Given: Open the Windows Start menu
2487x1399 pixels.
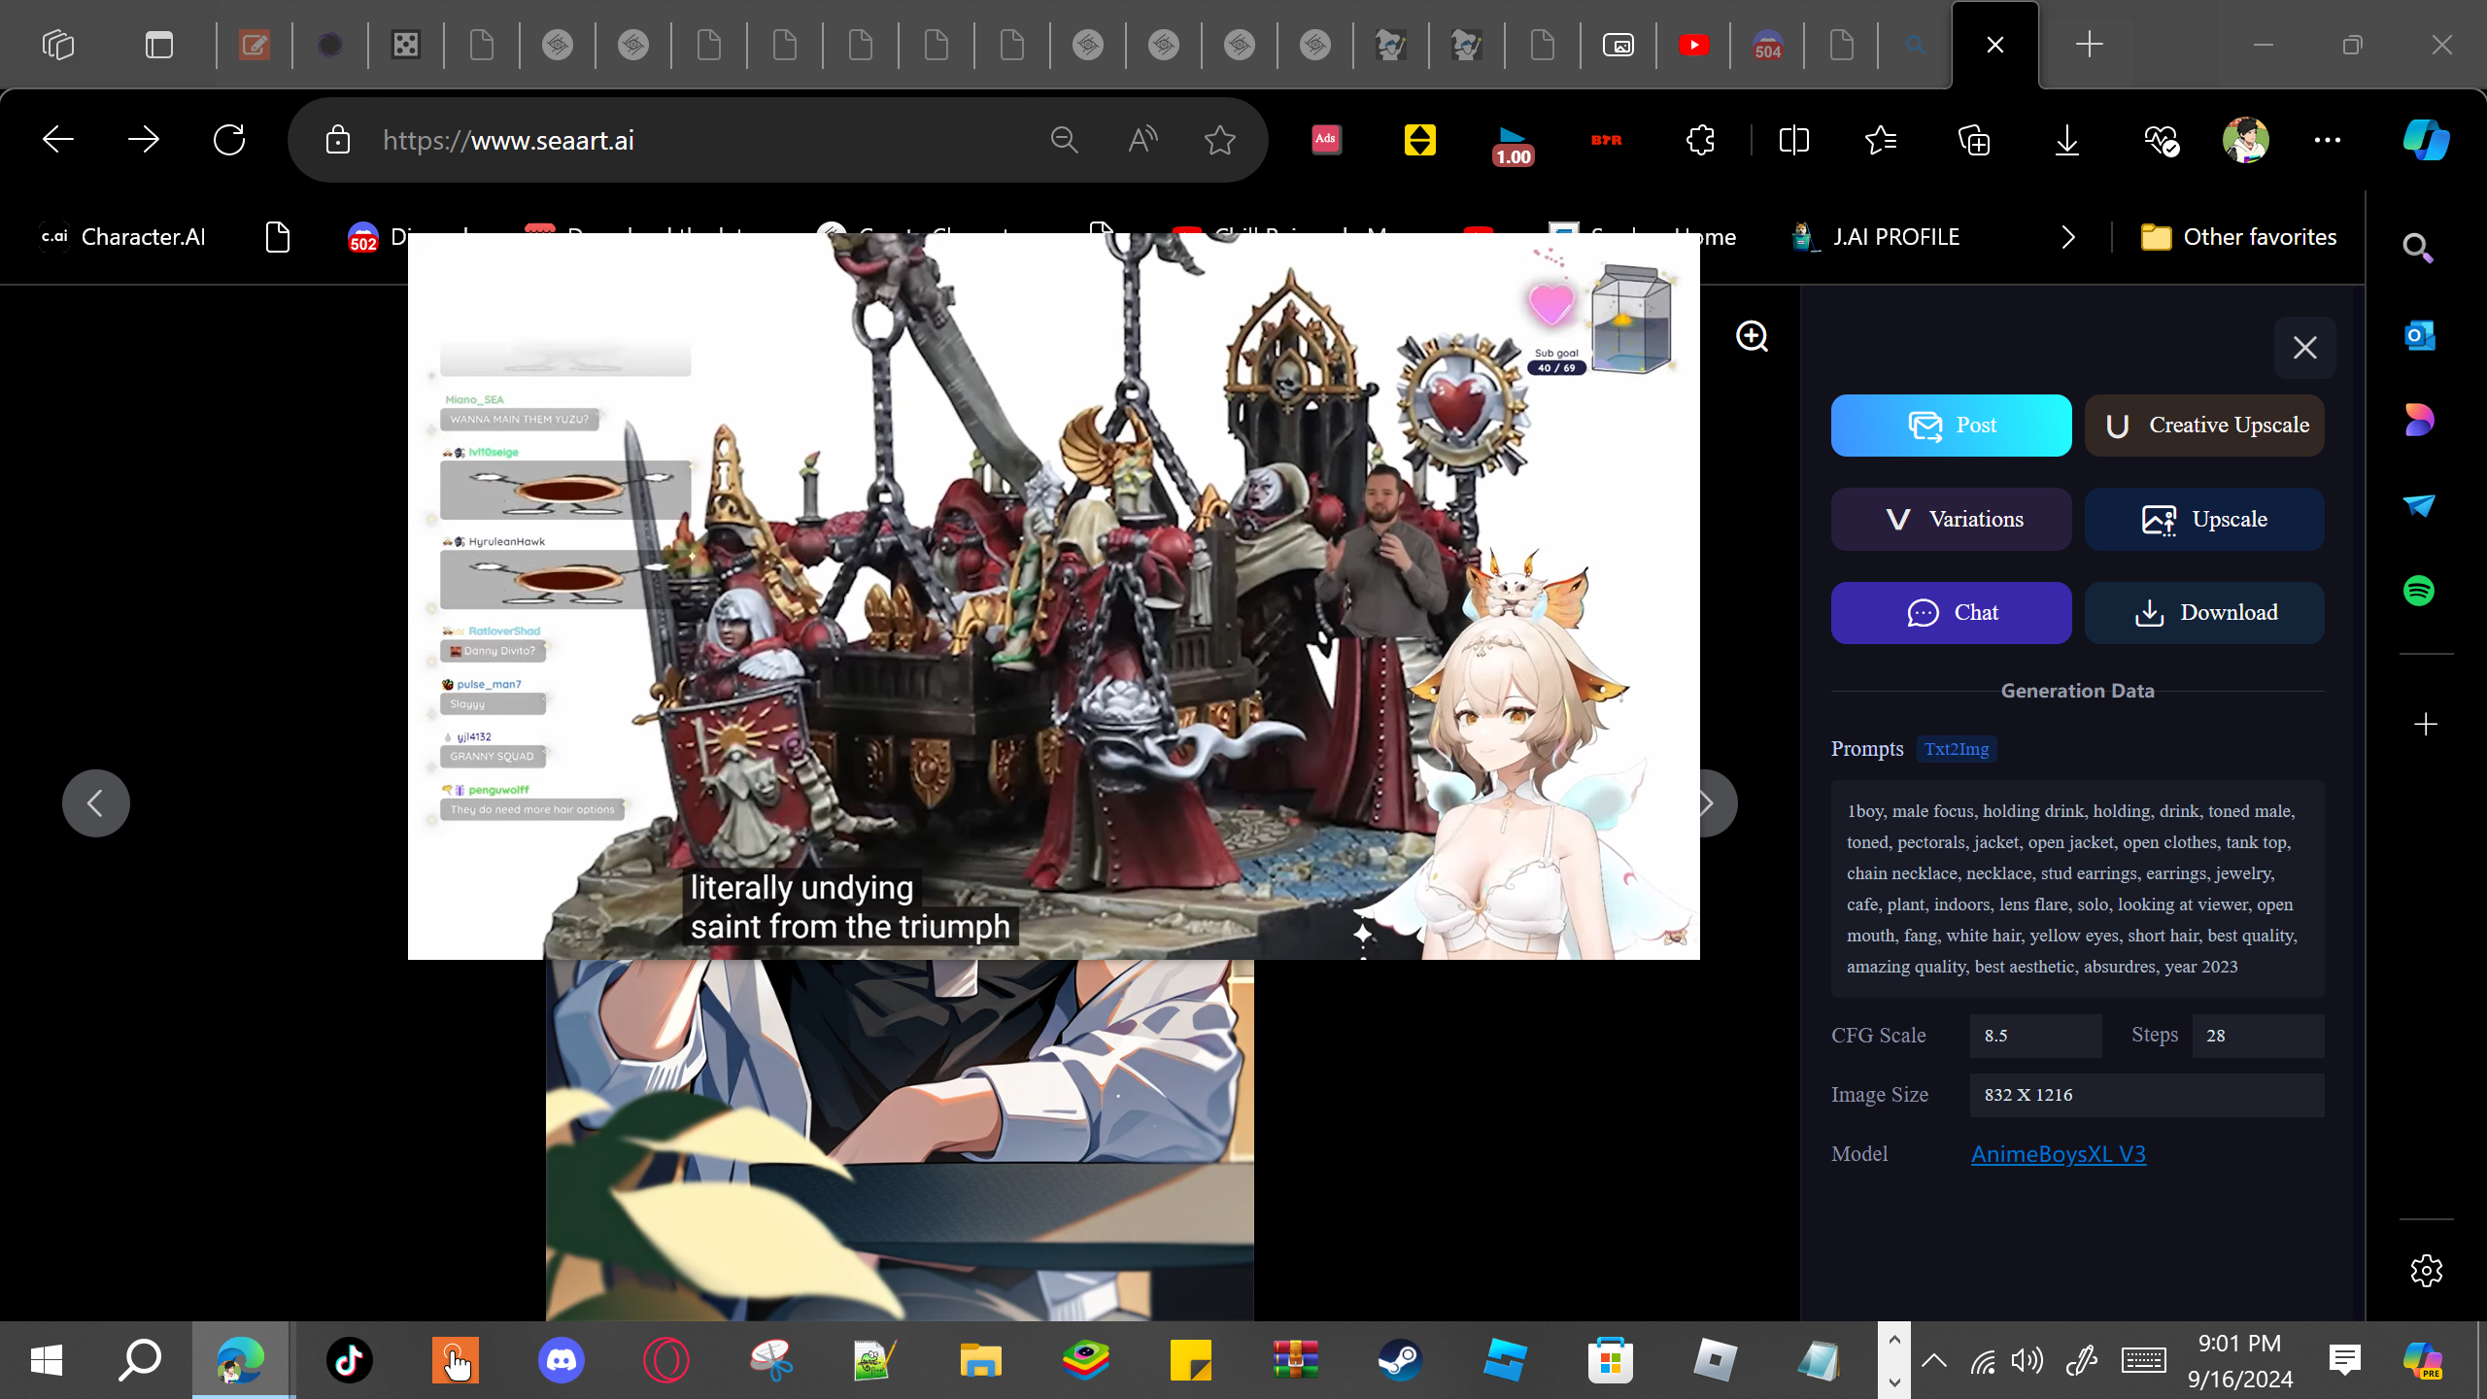Looking at the screenshot, I should click(x=47, y=1360).
